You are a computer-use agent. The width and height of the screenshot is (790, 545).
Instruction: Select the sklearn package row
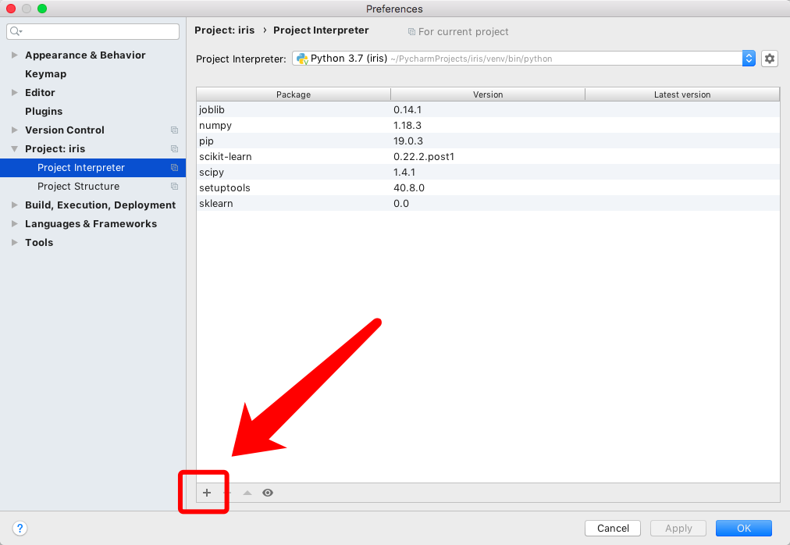point(488,203)
